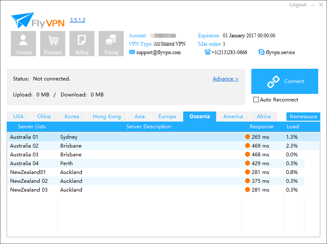Click the Remeasure button
The image size is (327, 244).
coord(303,117)
